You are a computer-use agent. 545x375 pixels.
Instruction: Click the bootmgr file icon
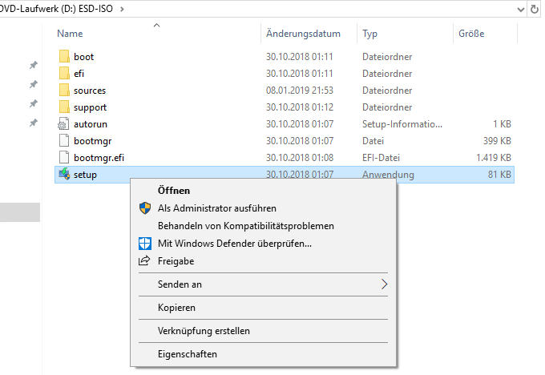click(x=64, y=141)
